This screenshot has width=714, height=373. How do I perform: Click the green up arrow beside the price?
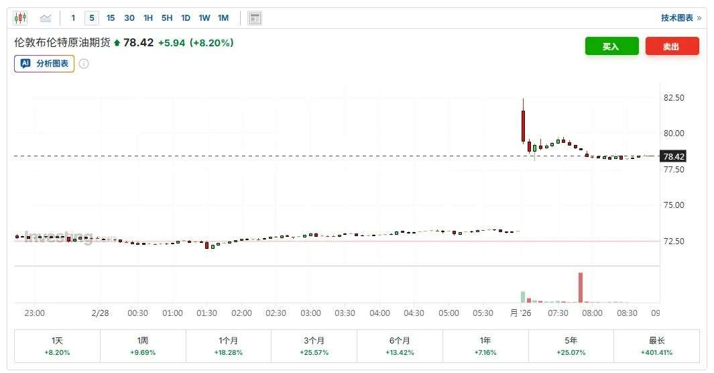(x=117, y=43)
